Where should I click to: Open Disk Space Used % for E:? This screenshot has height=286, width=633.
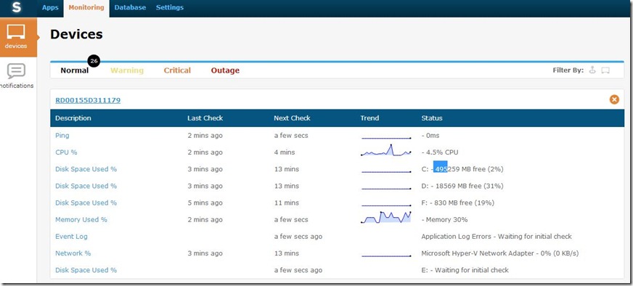coord(86,270)
